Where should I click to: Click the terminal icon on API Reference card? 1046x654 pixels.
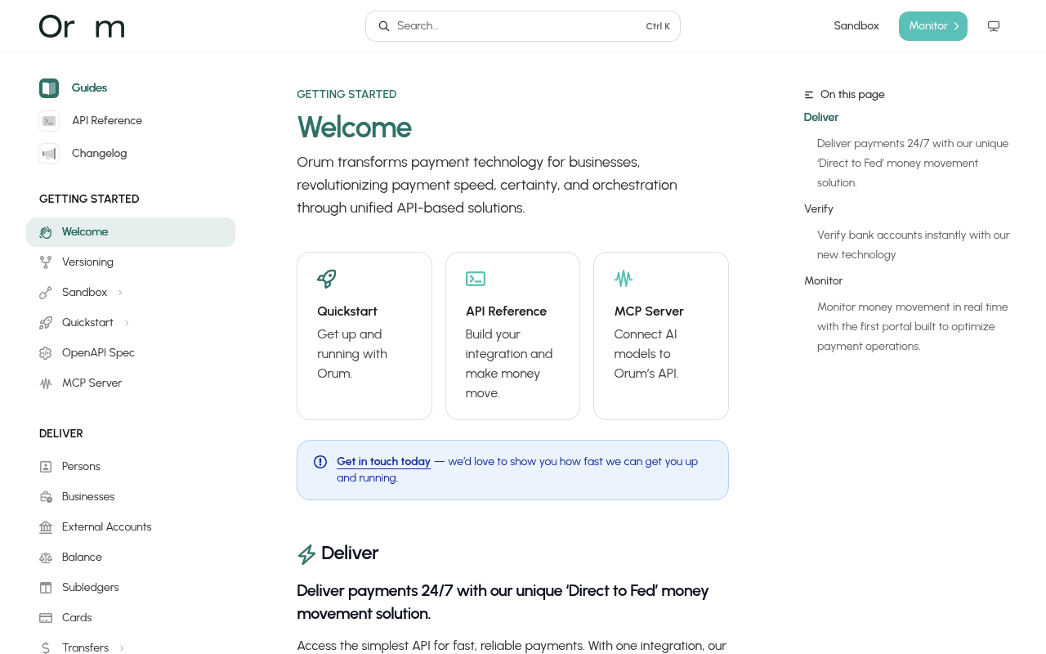point(476,279)
